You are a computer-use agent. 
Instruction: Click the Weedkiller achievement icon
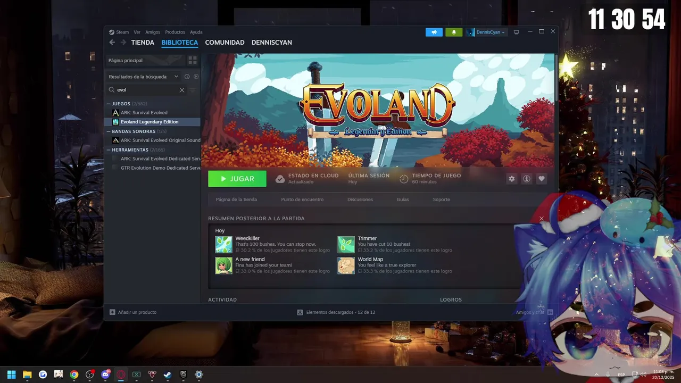[x=224, y=245]
